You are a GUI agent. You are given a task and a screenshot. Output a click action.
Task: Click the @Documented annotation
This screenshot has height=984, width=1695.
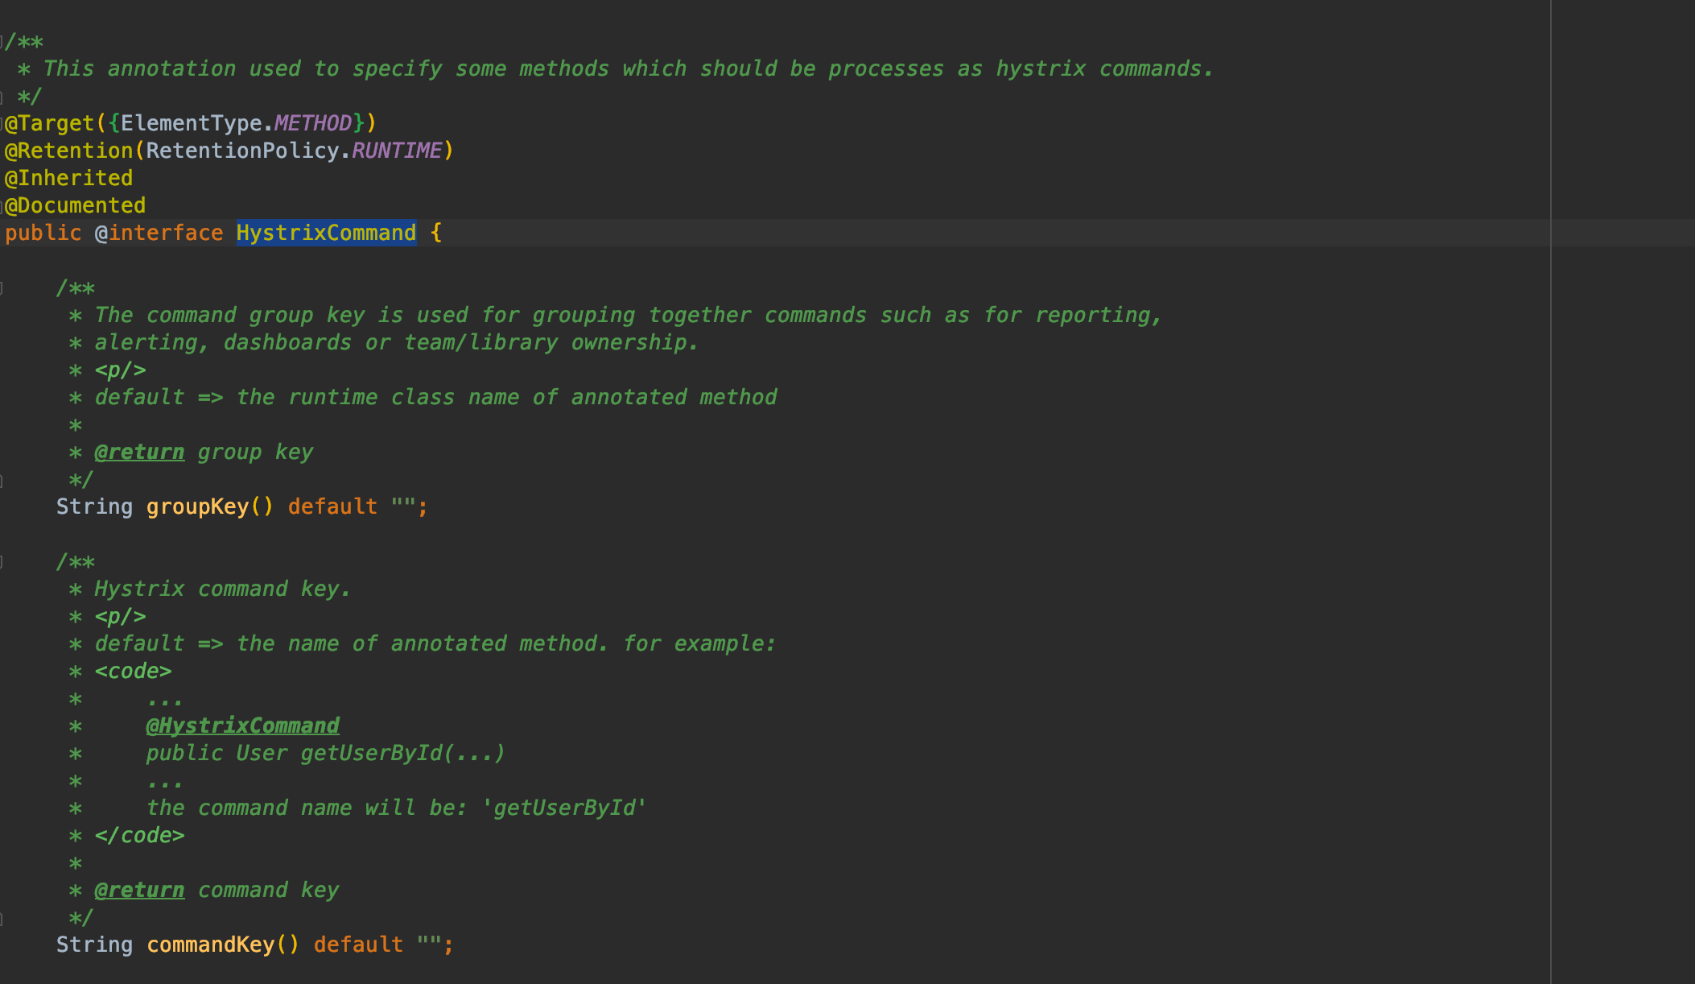tap(76, 205)
